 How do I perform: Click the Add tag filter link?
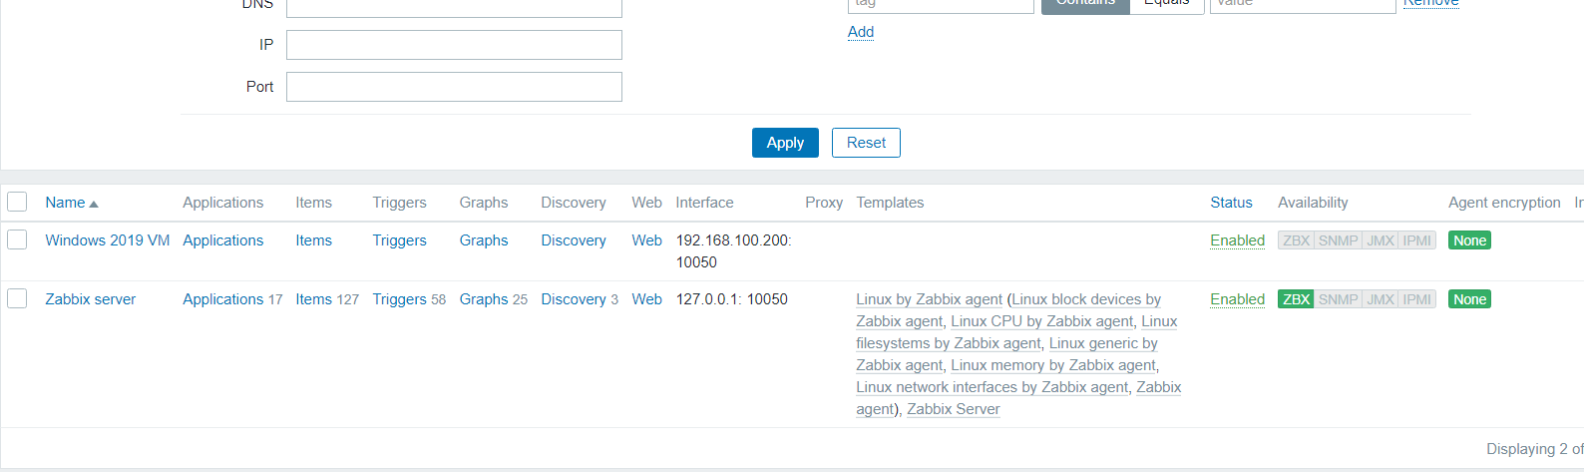(x=861, y=32)
